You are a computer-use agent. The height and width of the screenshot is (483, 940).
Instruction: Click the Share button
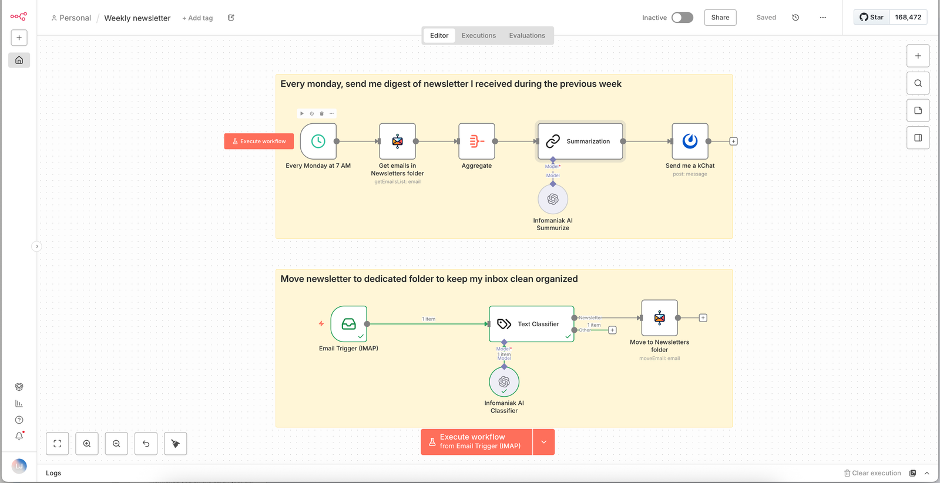pyautogui.click(x=720, y=18)
